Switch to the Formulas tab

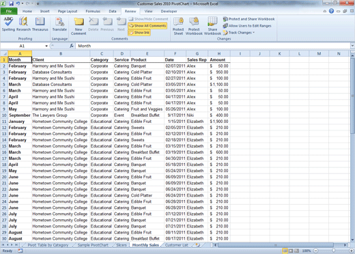click(93, 11)
